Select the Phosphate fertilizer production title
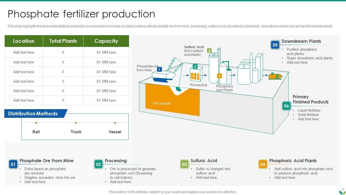346x195 pixels. pos(81,14)
